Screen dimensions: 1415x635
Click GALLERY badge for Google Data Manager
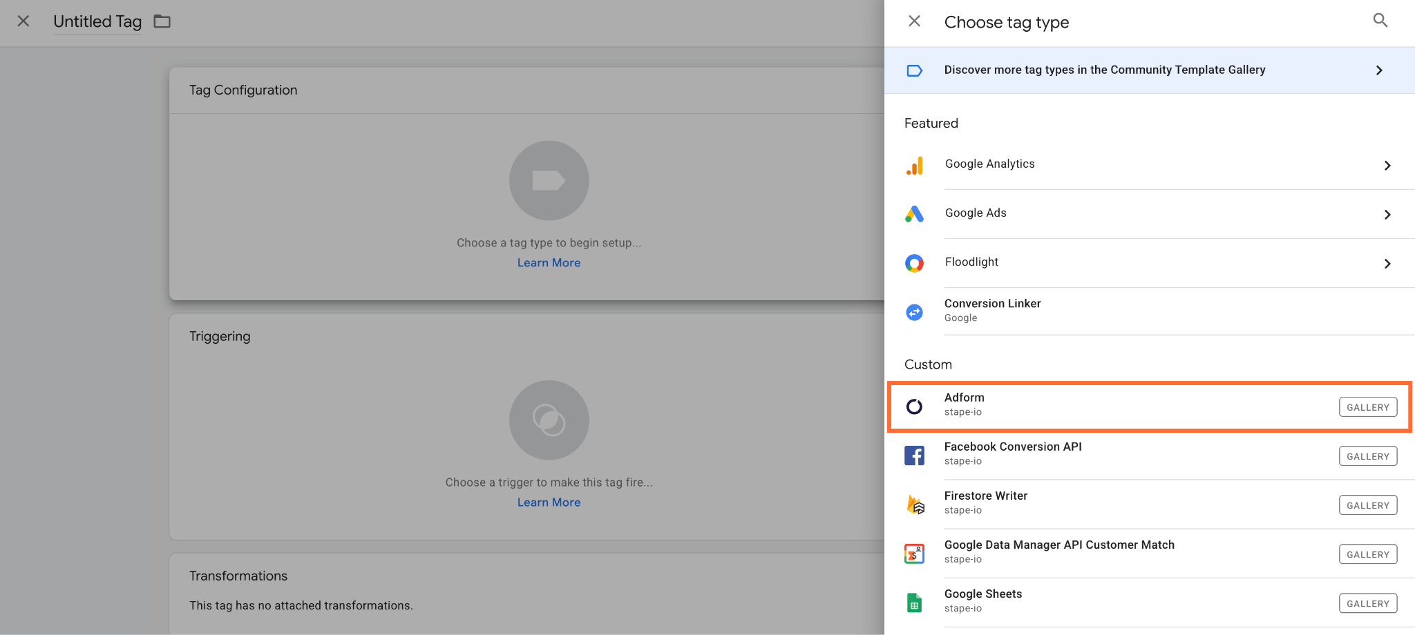(x=1368, y=554)
